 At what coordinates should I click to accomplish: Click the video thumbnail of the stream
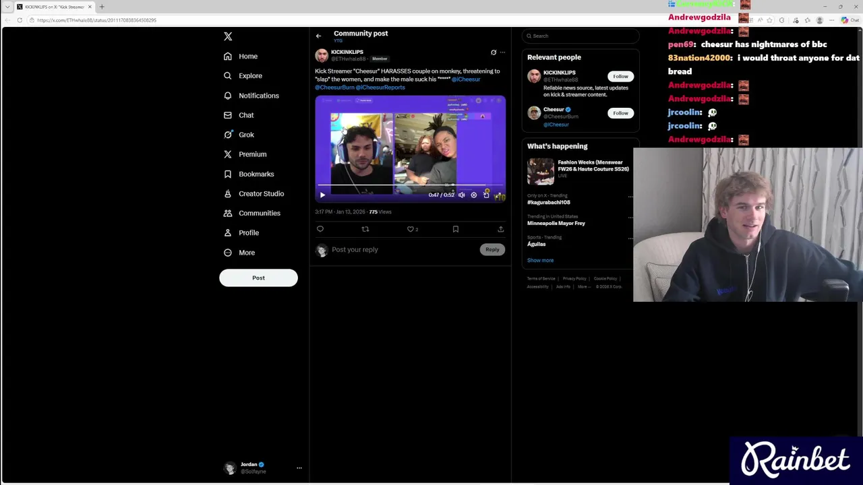point(410,148)
